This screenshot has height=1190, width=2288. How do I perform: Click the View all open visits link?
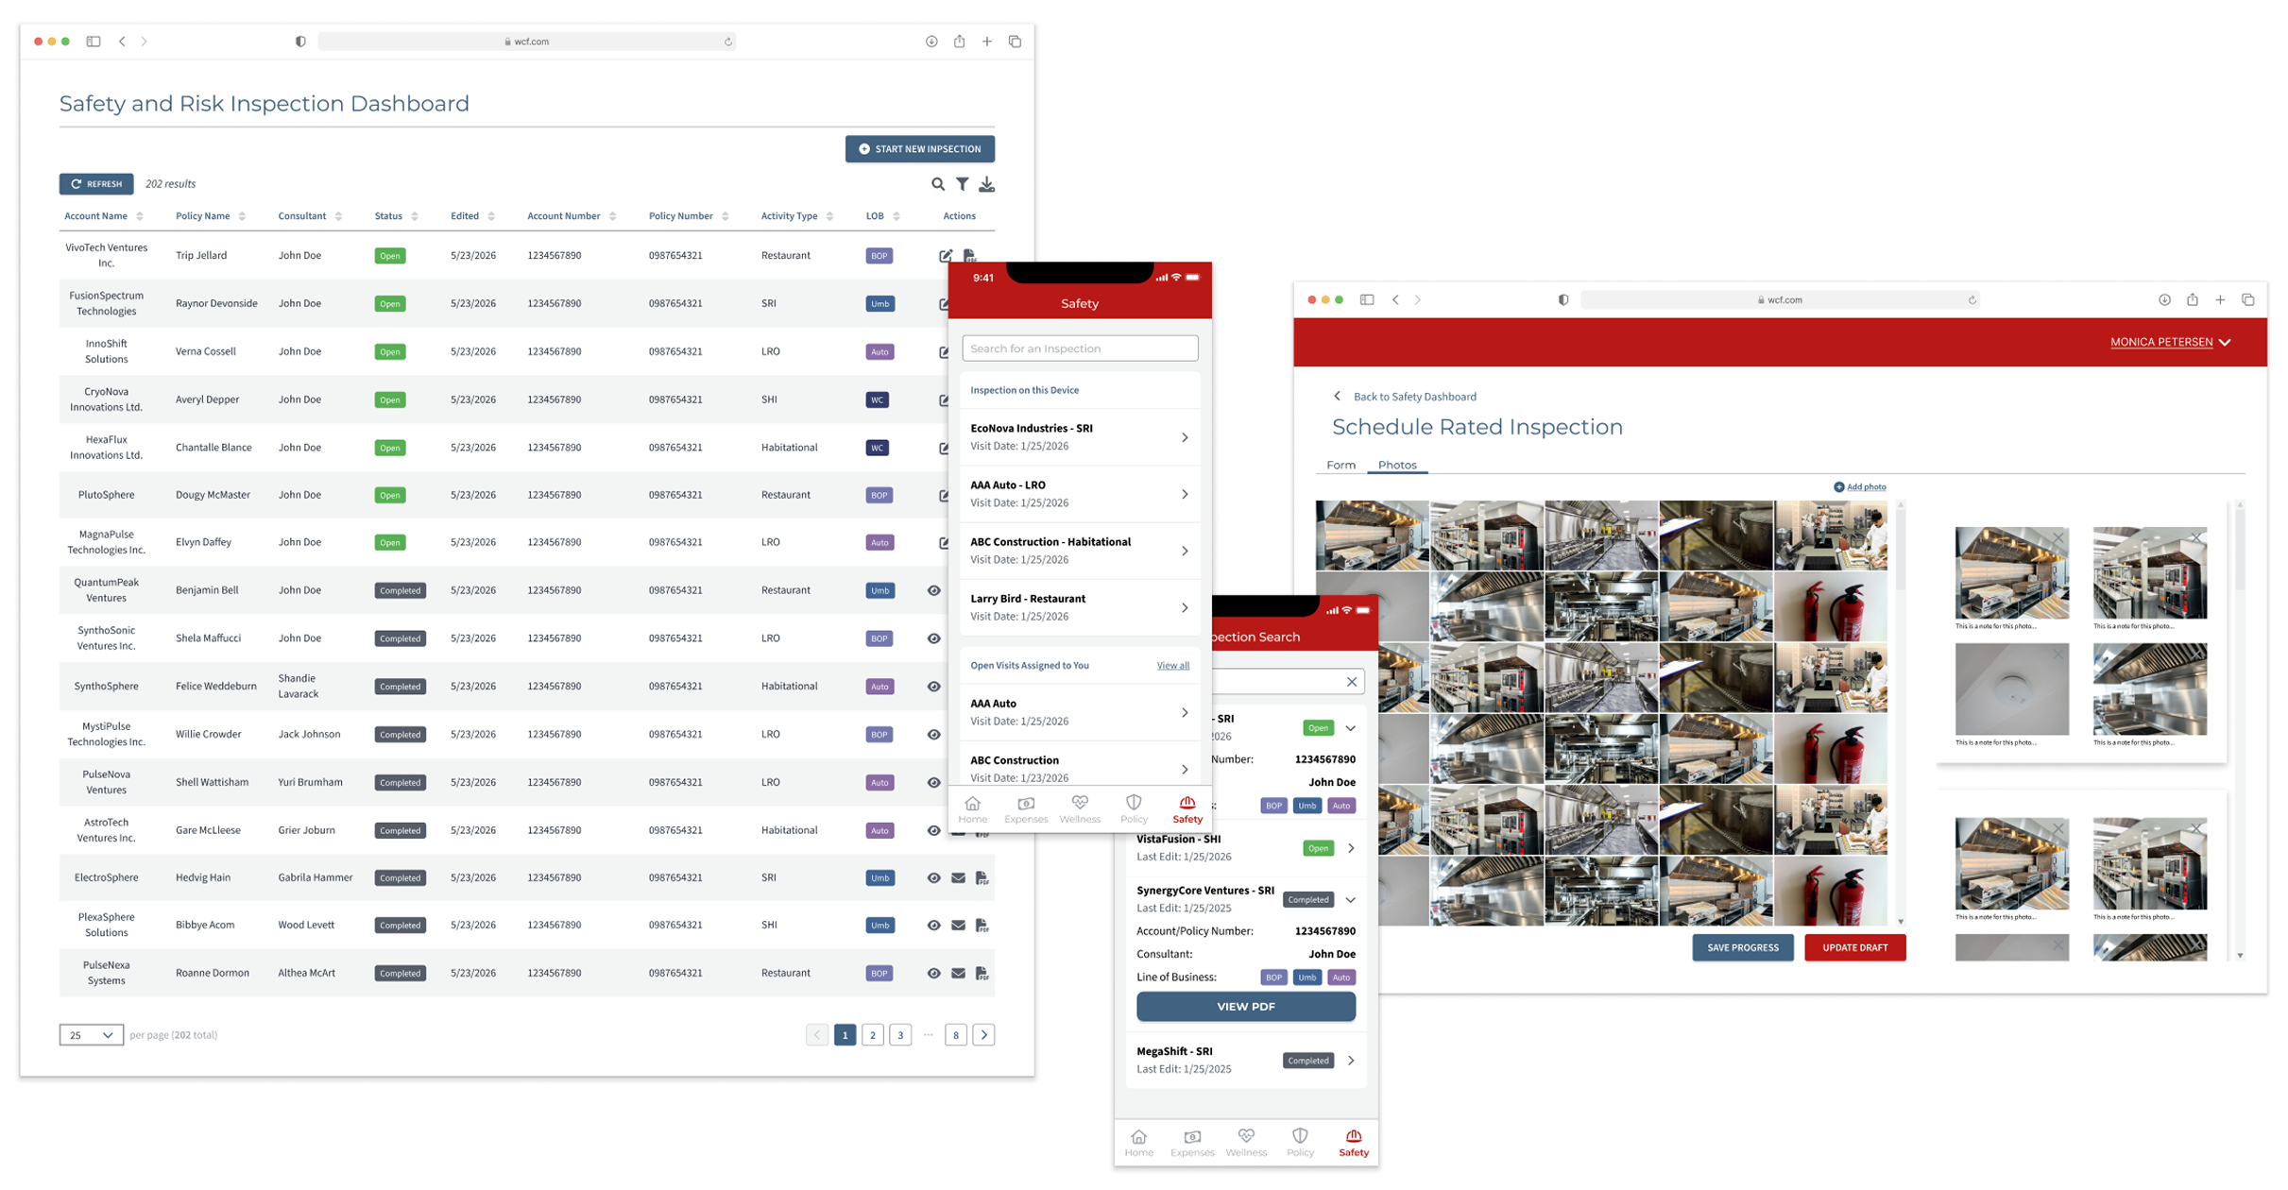[x=1172, y=665]
